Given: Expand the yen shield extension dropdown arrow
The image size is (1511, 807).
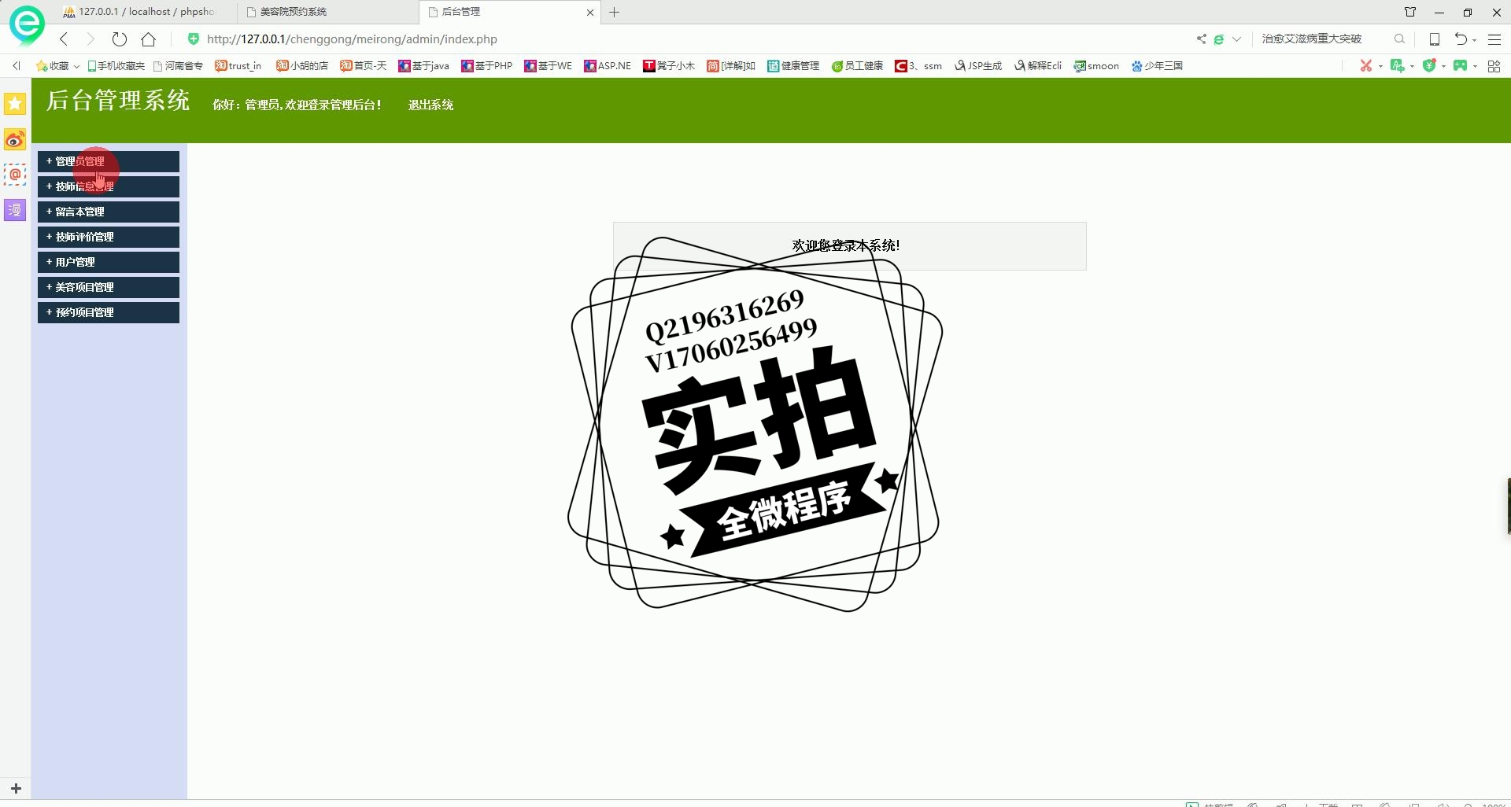Looking at the screenshot, I should click(1443, 66).
